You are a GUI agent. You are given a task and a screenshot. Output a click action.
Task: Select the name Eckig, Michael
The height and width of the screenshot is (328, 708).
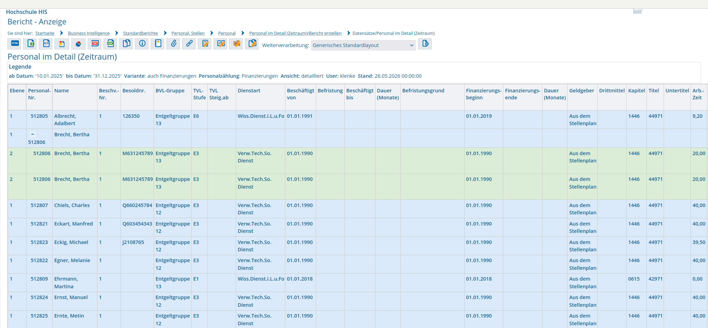[x=71, y=242]
